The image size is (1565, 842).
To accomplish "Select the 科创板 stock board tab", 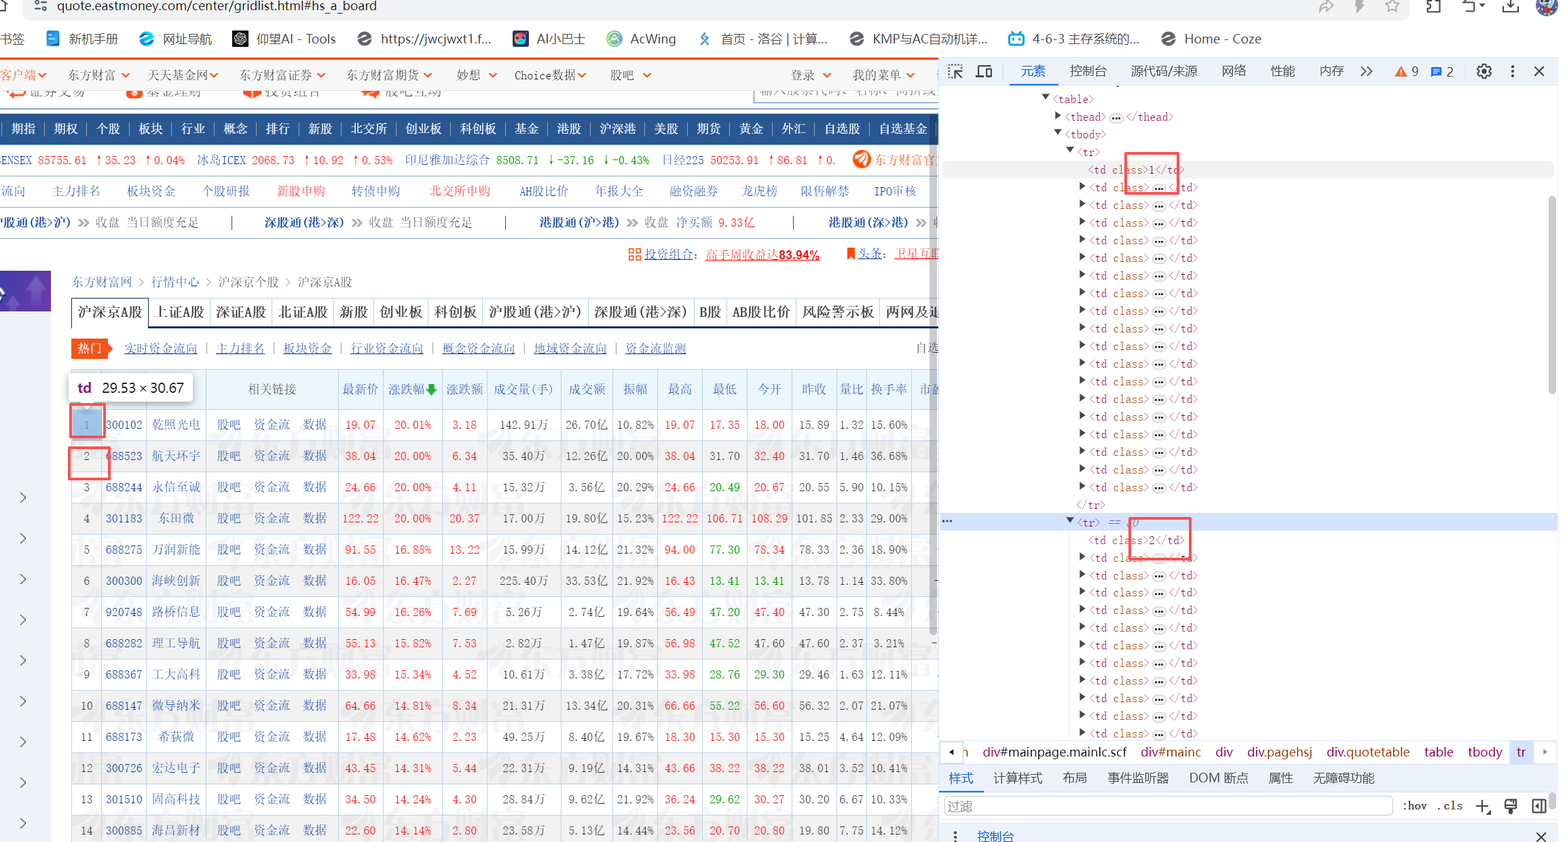I will pos(456,312).
